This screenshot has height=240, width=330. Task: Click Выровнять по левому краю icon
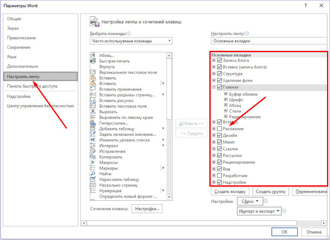pos(93,117)
